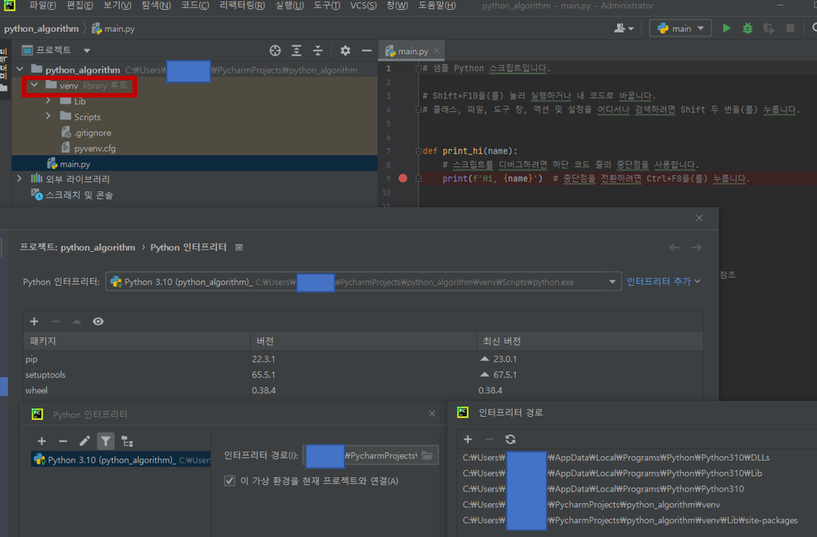Click the reload paths refresh icon

(510, 439)
